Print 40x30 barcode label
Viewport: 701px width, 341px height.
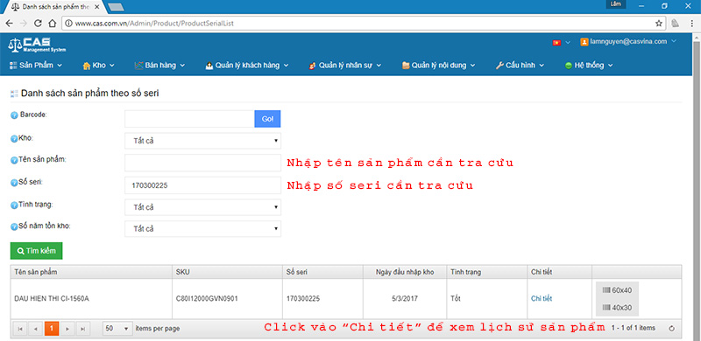click(x=617, y=308)
